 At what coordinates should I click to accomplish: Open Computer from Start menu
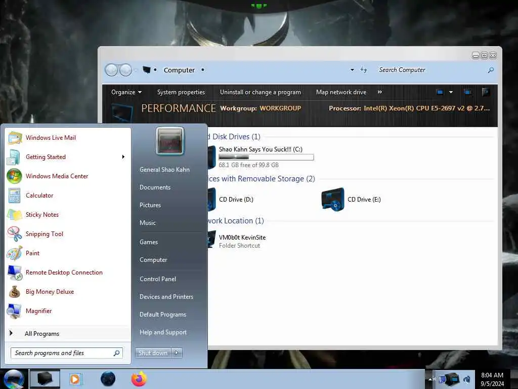(x=153, y=260)
